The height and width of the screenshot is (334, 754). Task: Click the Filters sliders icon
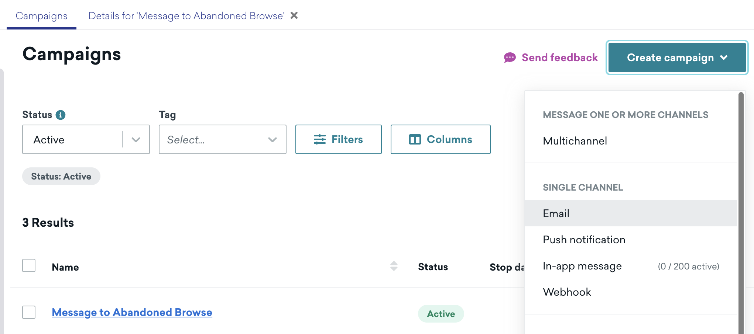tap(319, 139)
